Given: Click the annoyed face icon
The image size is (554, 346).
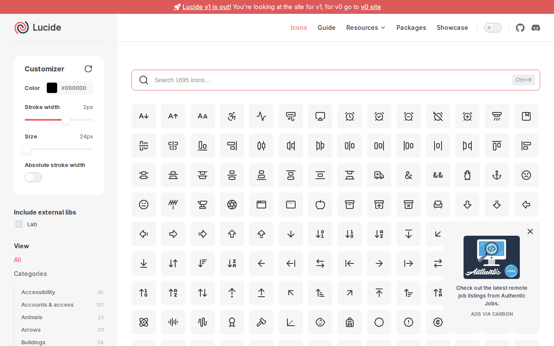Looking at the screenshot, I should point(144,205).
